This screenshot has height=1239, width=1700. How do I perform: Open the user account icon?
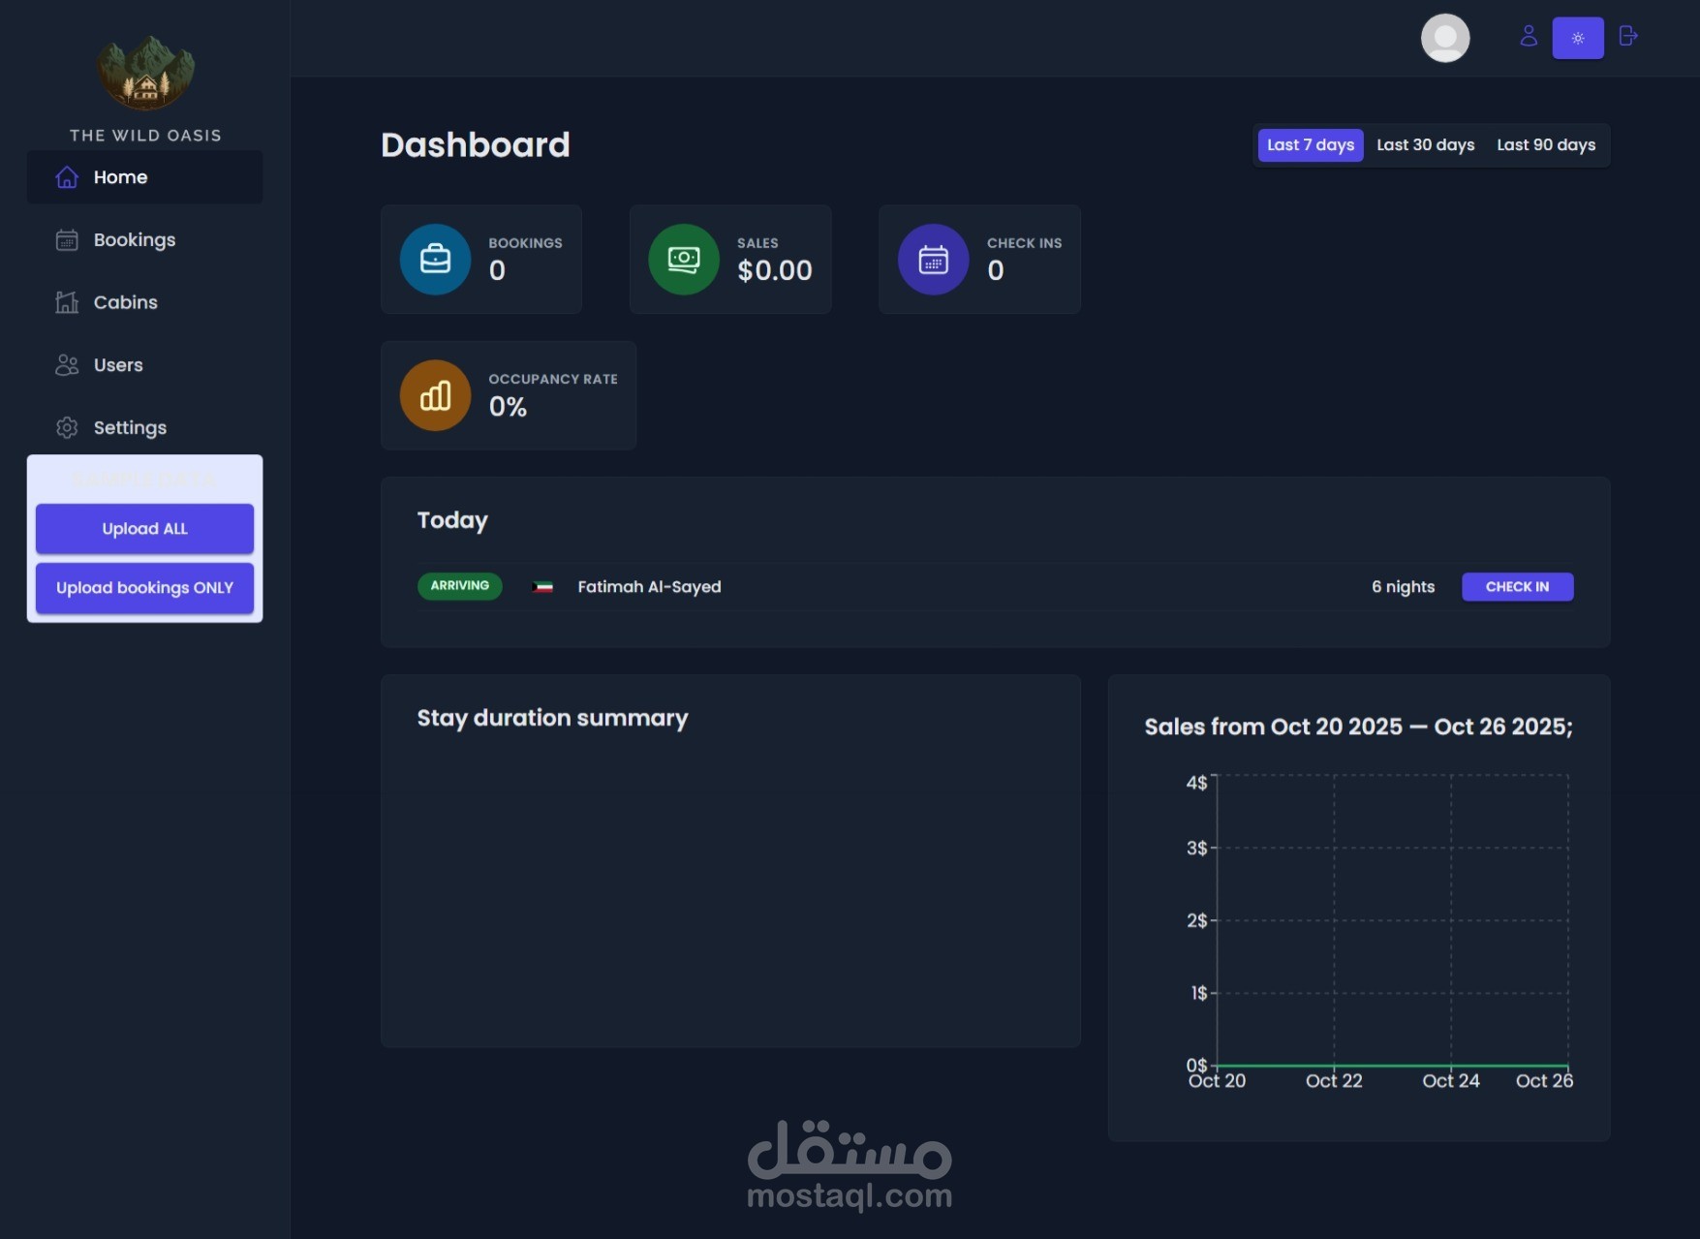(x=1530, y=37)
